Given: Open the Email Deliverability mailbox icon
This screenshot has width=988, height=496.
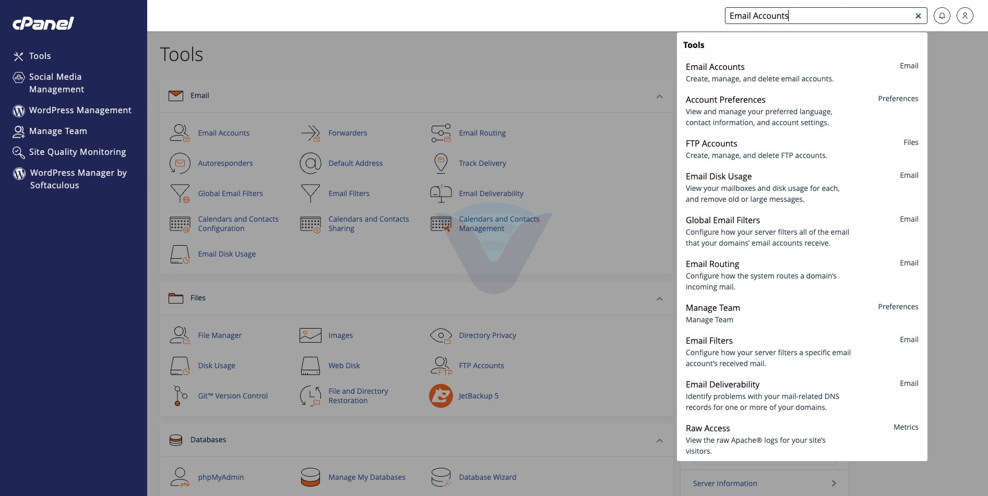Looking at the screenshot, I should [x=441, y=193].
